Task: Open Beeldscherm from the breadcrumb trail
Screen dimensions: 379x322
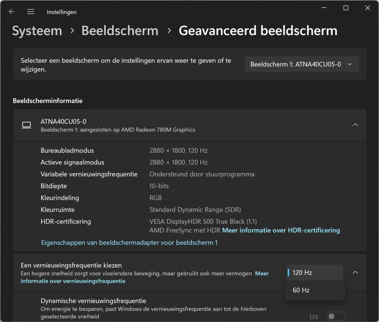Action: tap(120, 31)
